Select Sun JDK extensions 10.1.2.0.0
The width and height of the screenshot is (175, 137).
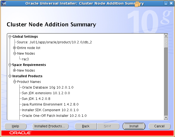pyautogui.click(x=46, y=93)
